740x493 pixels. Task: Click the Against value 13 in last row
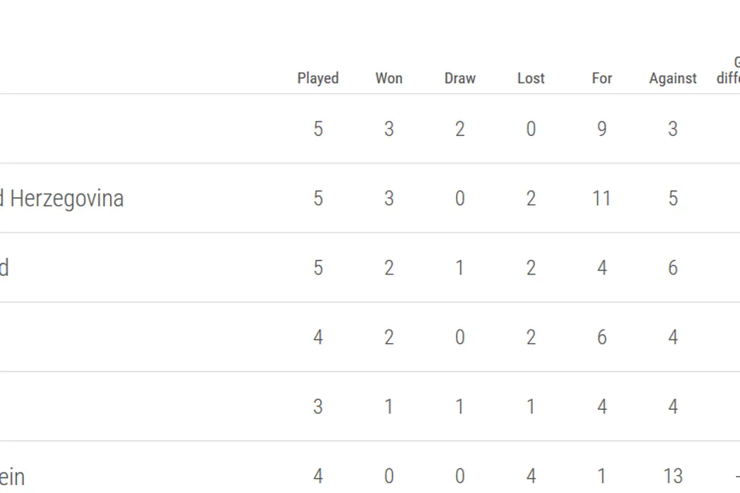pyautogui.click(x=673, y=477)
